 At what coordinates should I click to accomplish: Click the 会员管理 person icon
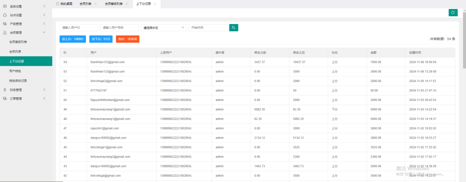[x=5, y=33]
